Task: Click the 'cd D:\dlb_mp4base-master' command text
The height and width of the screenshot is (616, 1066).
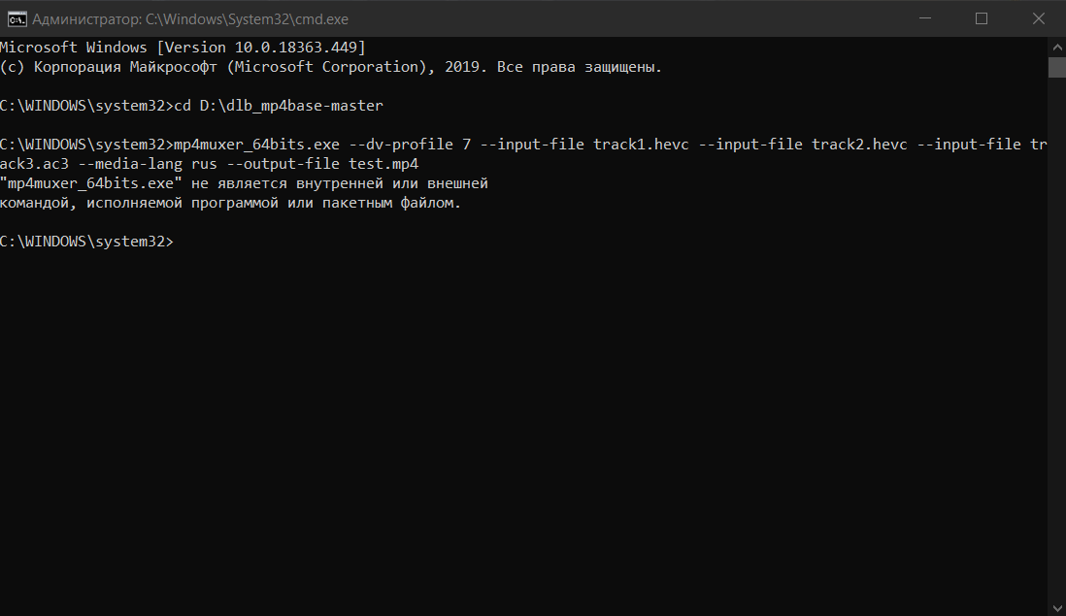Action: [279, 106]
